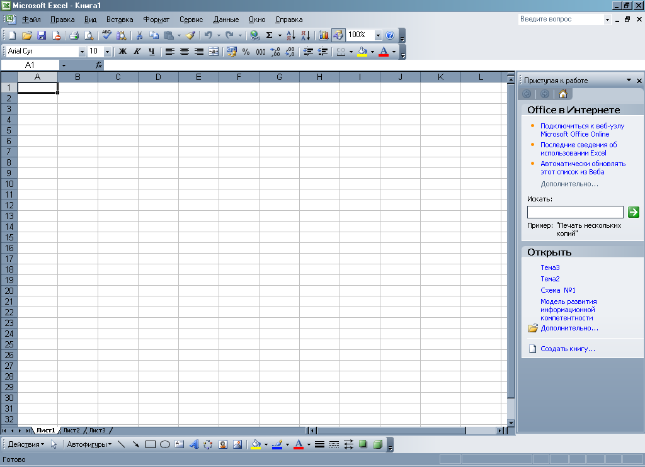Toggle underline formatting Ч

(x=152, y=52)
